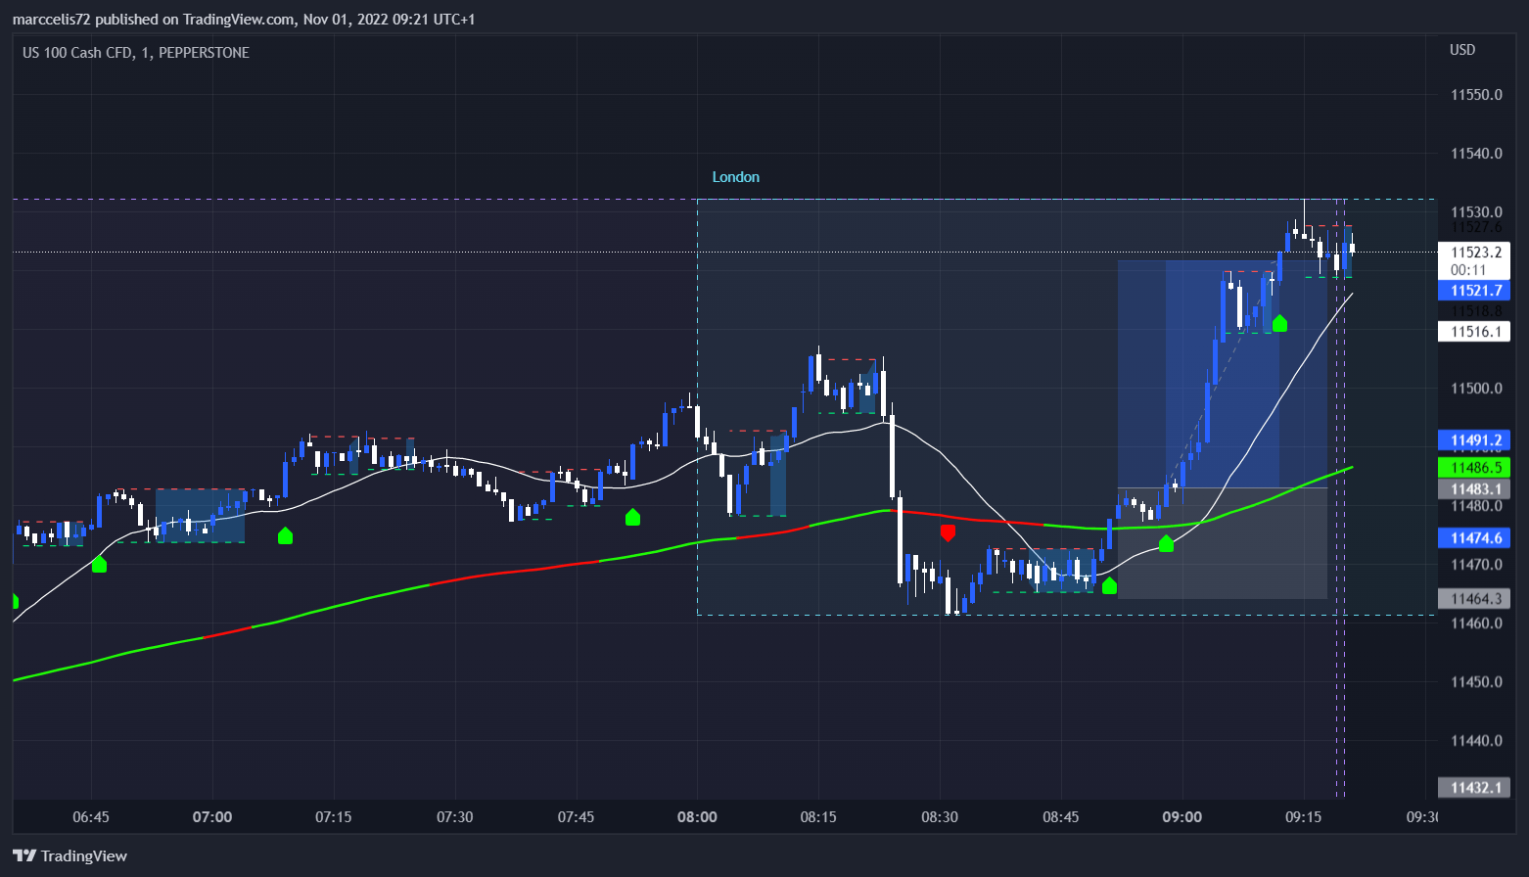Click the 09:00 label on the time axis
The height and width of the screenshot is (877, 1529).
tap(1182, 816)
